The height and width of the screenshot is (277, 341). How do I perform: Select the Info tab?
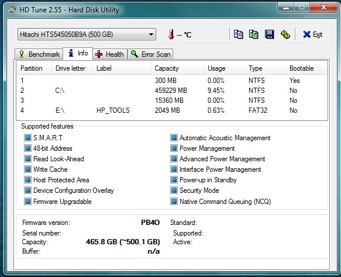pyautogui.click(x=78, y=53)
